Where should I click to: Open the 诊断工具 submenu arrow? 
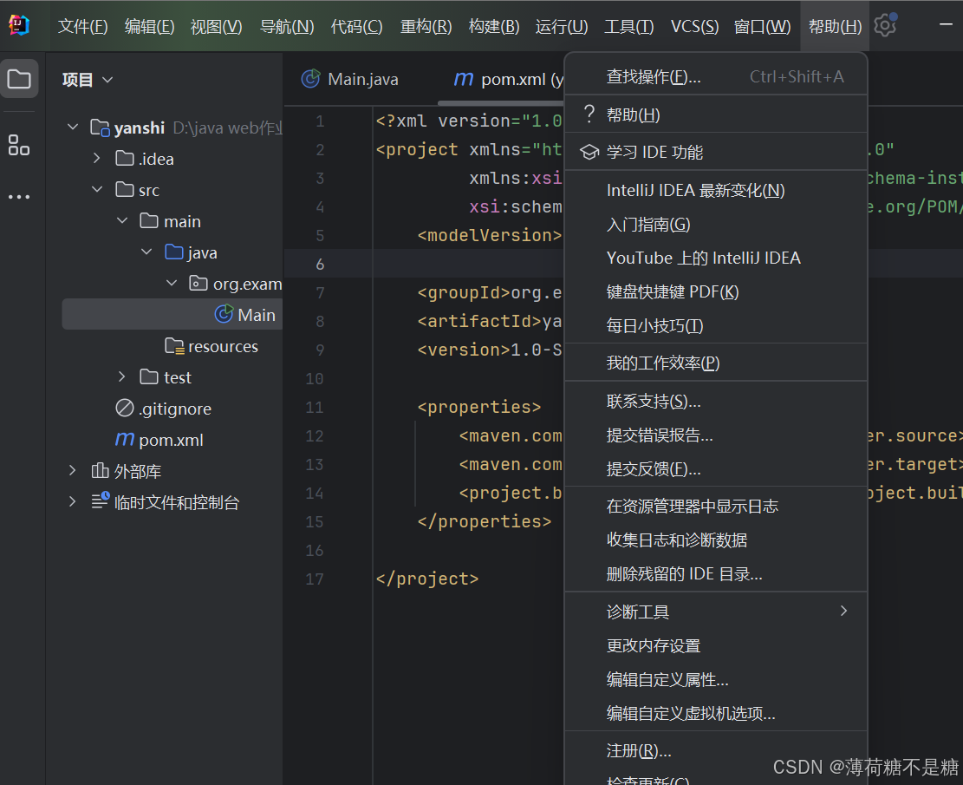(844, 611)
